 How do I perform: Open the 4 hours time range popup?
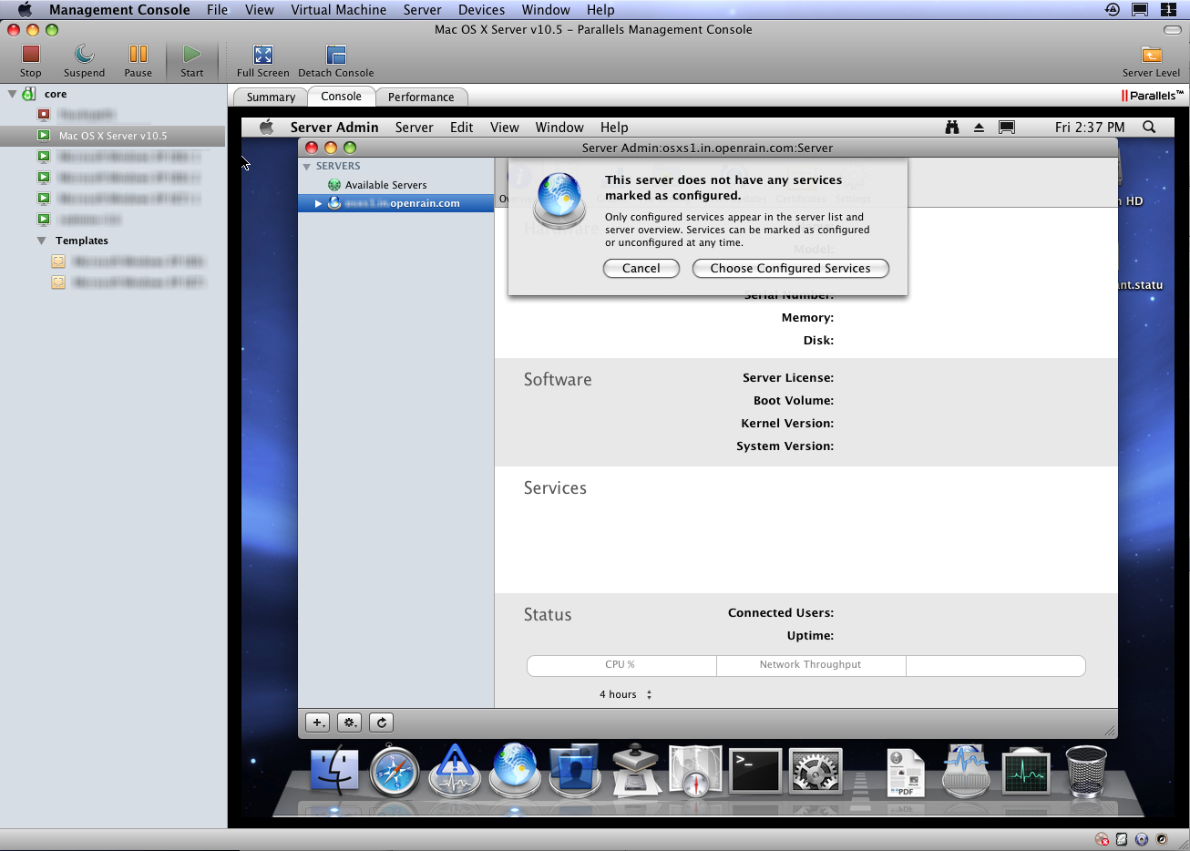click(x=625, y=694)
